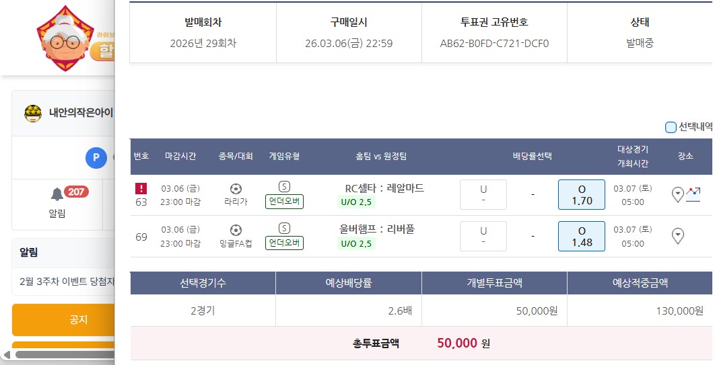Image resolution: width=715 pixels, height=365 pixels.
Task: Click the blue P points badge
Action: point(96,158)
